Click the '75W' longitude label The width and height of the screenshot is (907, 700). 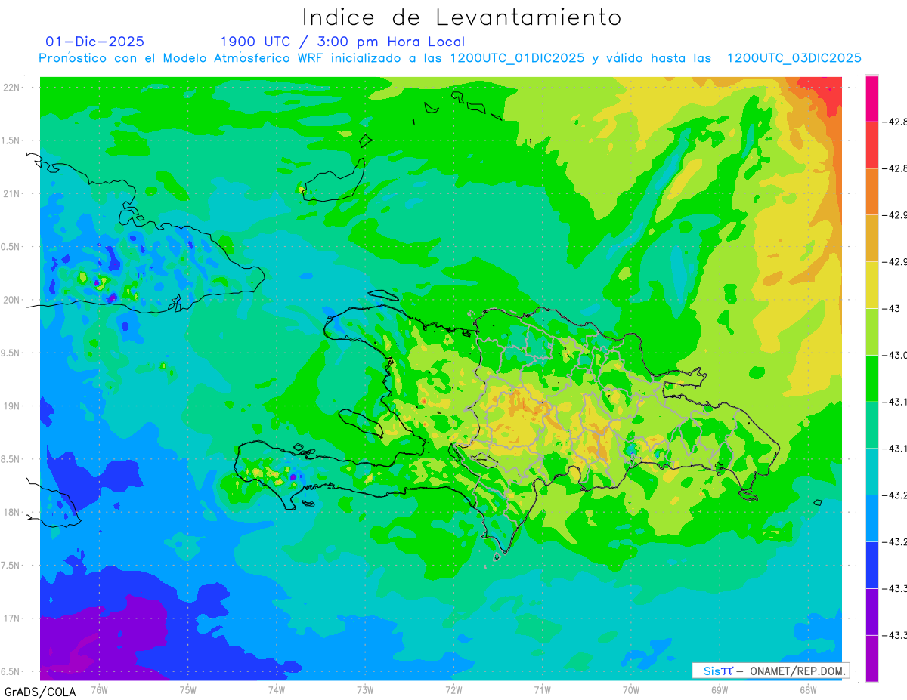pyautogui.click(x=187, y=689)
